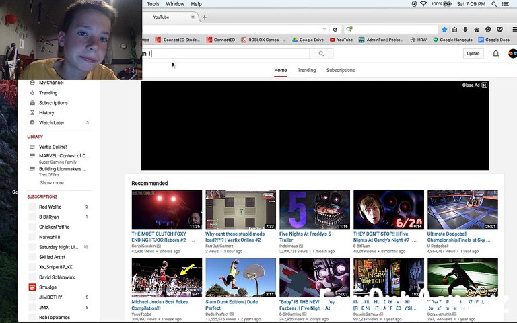Open RobTopGames subscription channel
Image resolution: width=517 pixels, height=323 pixels.
click(x=55, y=318)
